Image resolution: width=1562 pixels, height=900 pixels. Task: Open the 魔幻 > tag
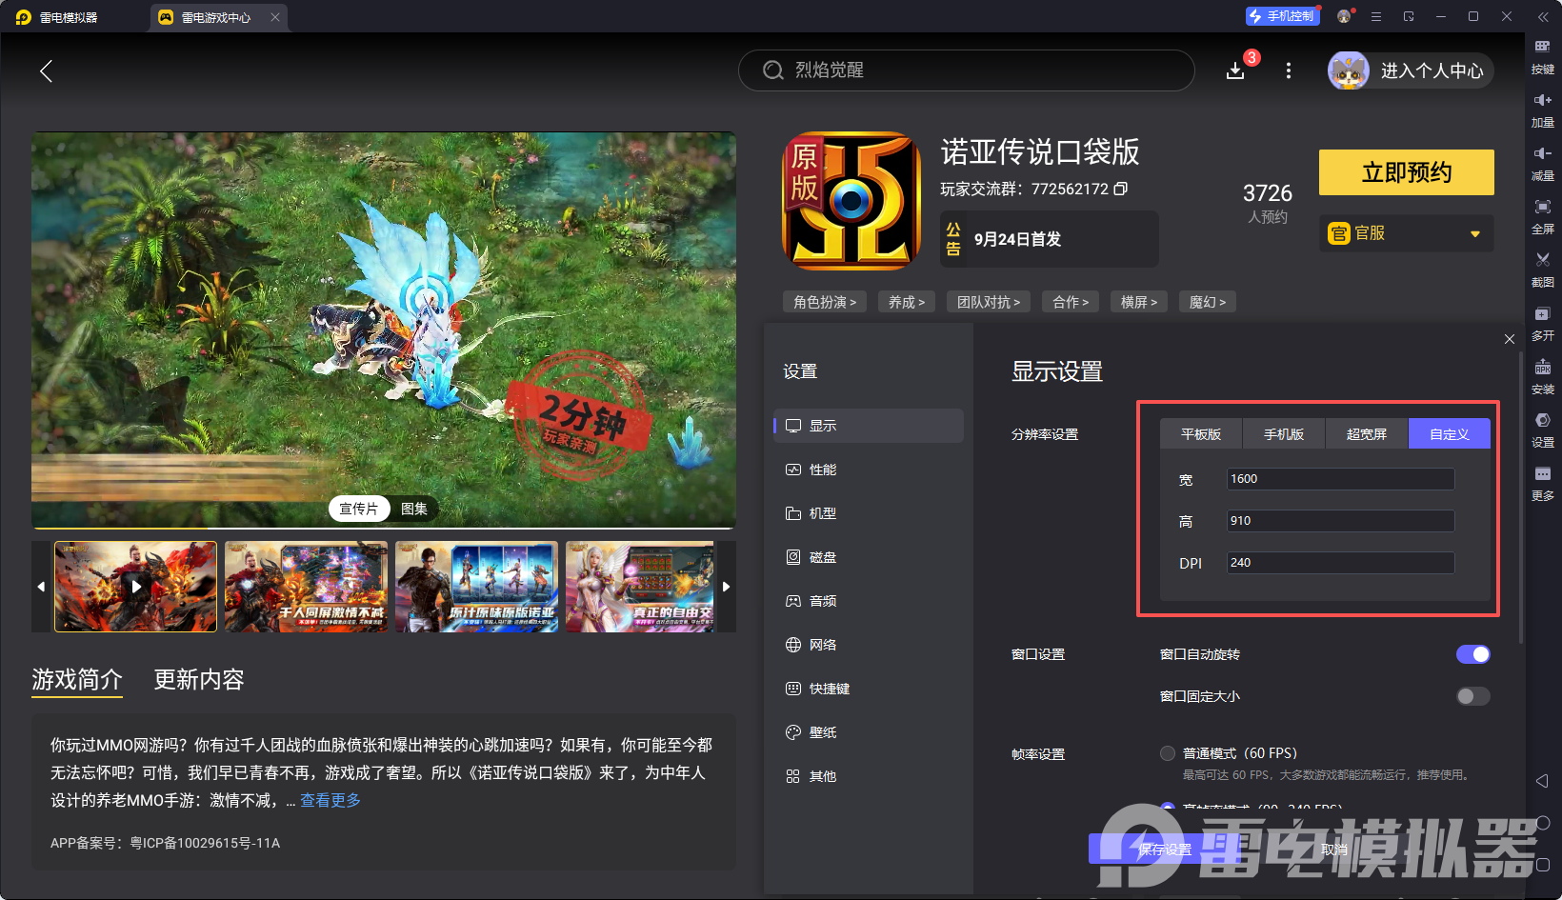(1208, 302)
